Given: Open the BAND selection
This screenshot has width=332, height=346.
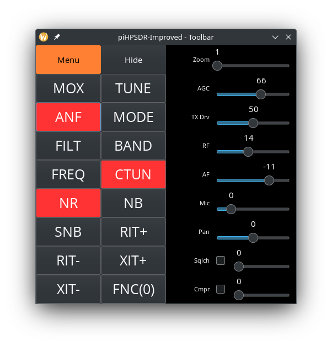Looking at the screenshot, I should pos(133,146).
